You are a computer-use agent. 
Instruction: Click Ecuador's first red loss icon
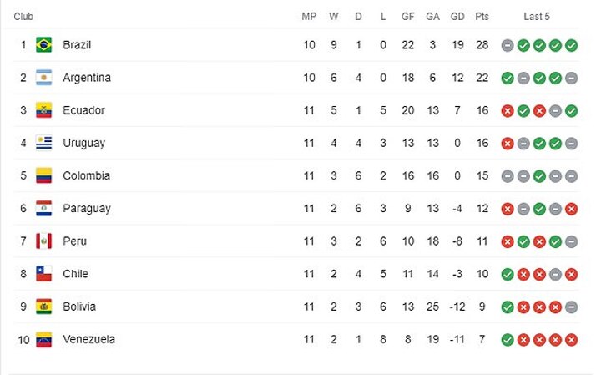(x=508, y=110)
